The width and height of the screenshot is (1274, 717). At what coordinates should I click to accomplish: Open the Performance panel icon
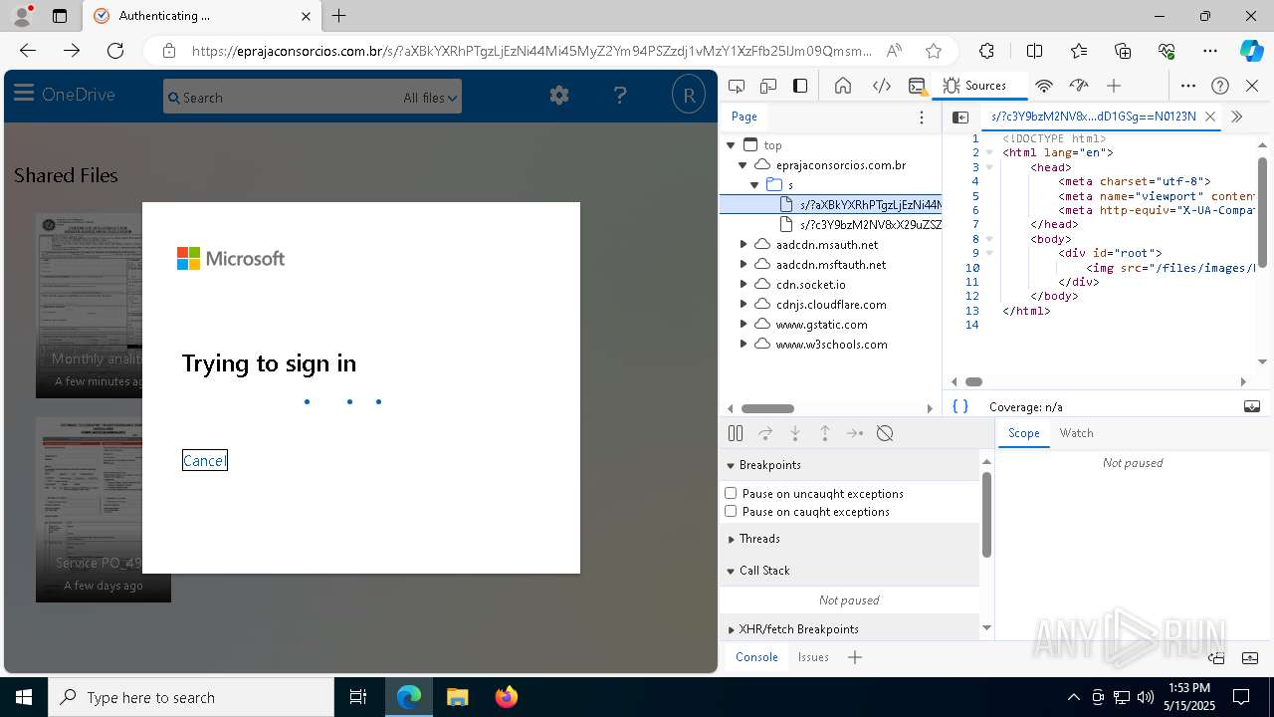(x=1079, y=86)
